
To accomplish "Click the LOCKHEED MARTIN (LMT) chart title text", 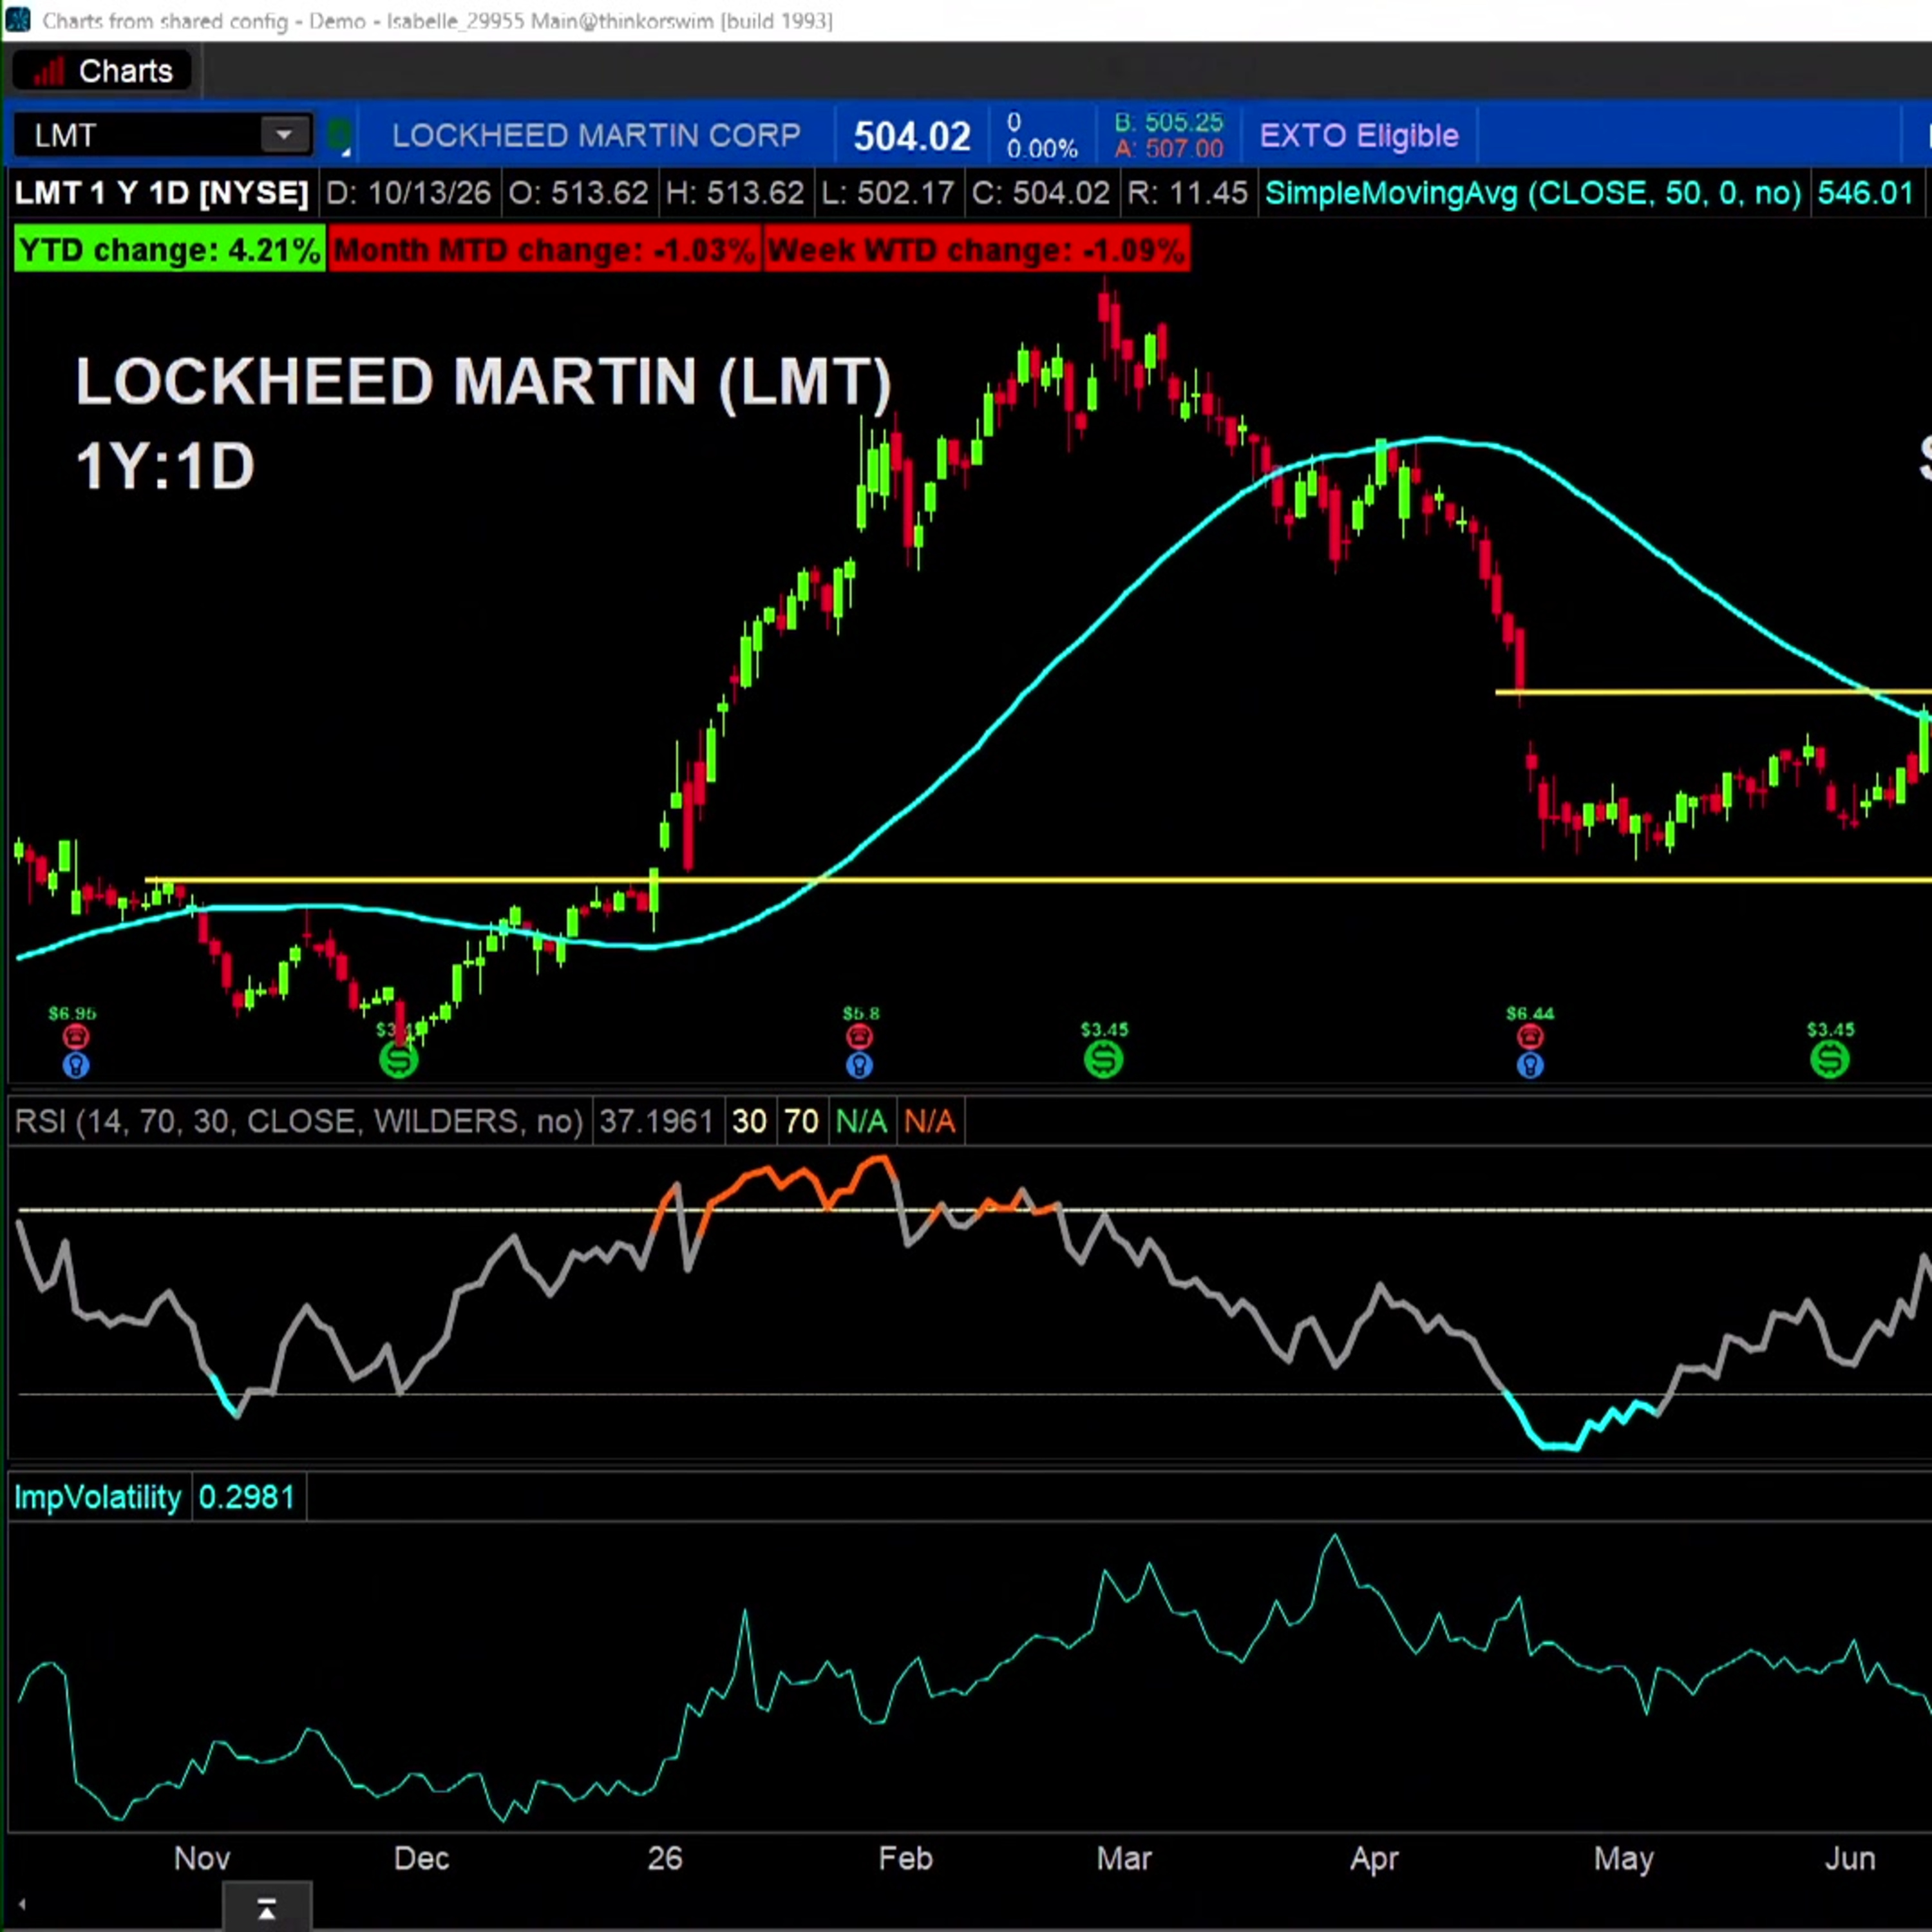I will click(x=483, y=382).
